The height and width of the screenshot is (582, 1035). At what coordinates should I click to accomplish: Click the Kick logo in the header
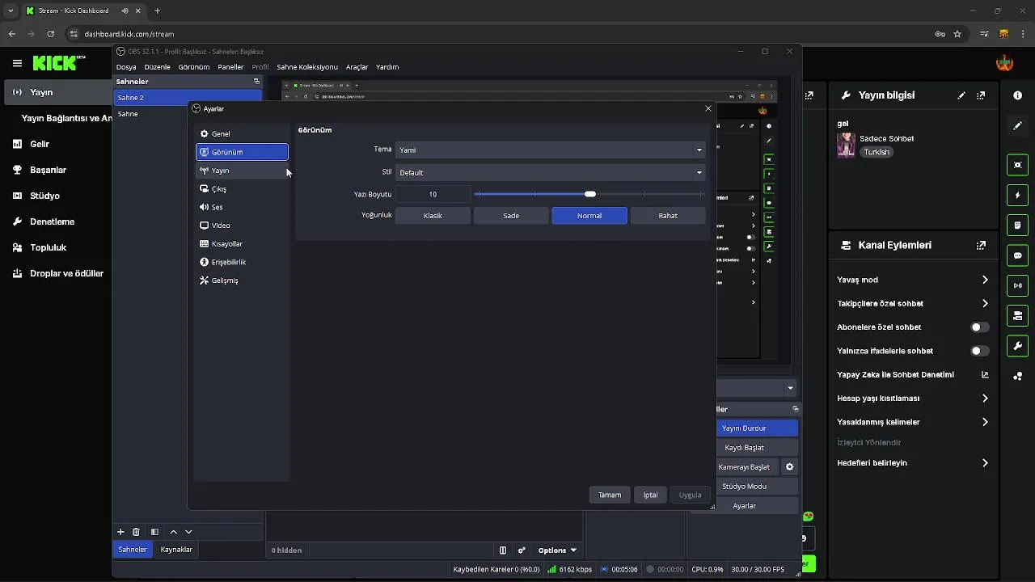point(59,63)
